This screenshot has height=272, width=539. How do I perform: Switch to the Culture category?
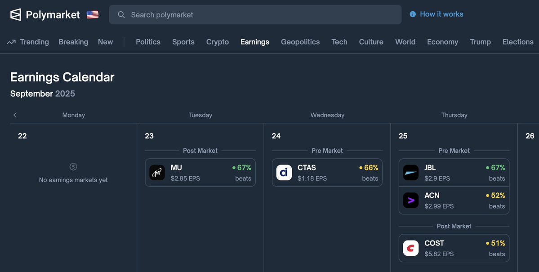point(371,42)
